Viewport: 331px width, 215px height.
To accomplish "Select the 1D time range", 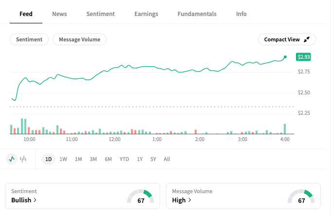I will (x=48, y=159).
